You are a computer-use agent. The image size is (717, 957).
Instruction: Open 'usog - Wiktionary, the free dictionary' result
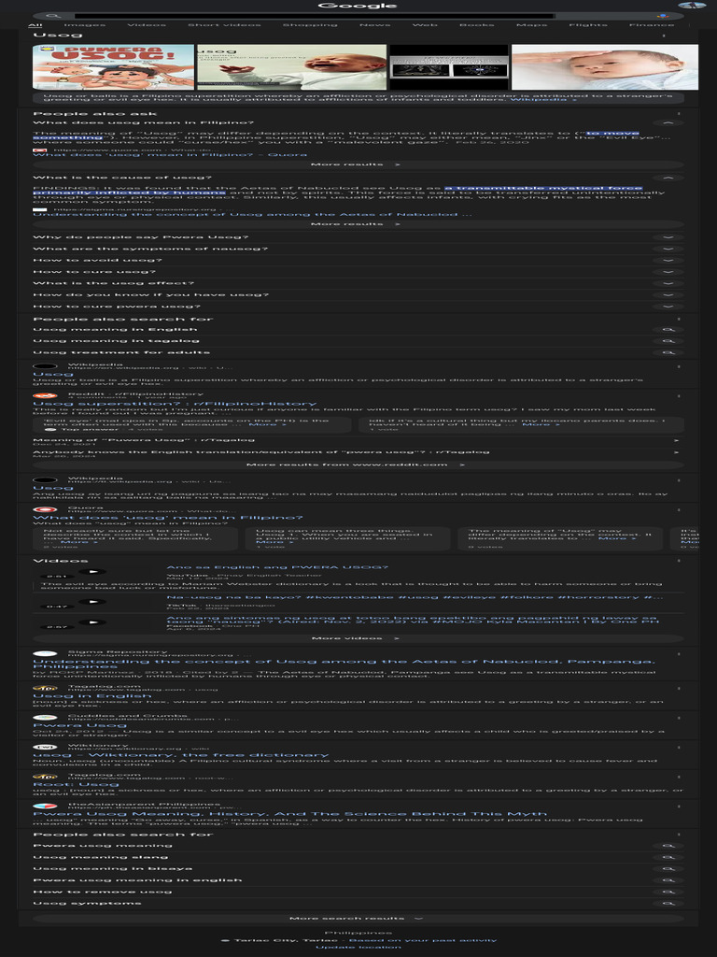point(180,755)
